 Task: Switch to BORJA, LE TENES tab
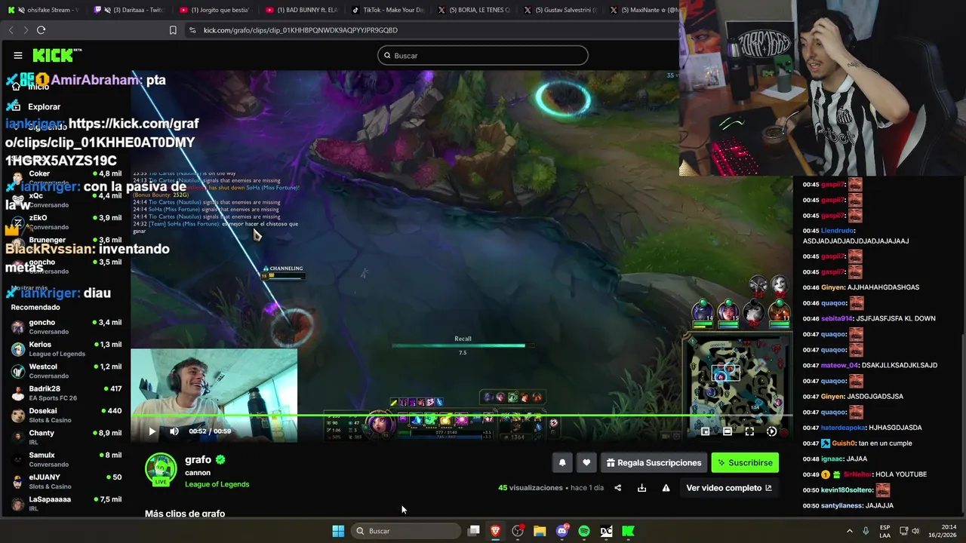click(474, 10)
